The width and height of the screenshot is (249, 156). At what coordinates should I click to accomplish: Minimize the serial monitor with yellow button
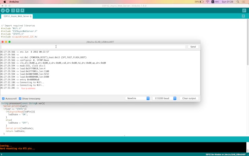click(6, 42)
